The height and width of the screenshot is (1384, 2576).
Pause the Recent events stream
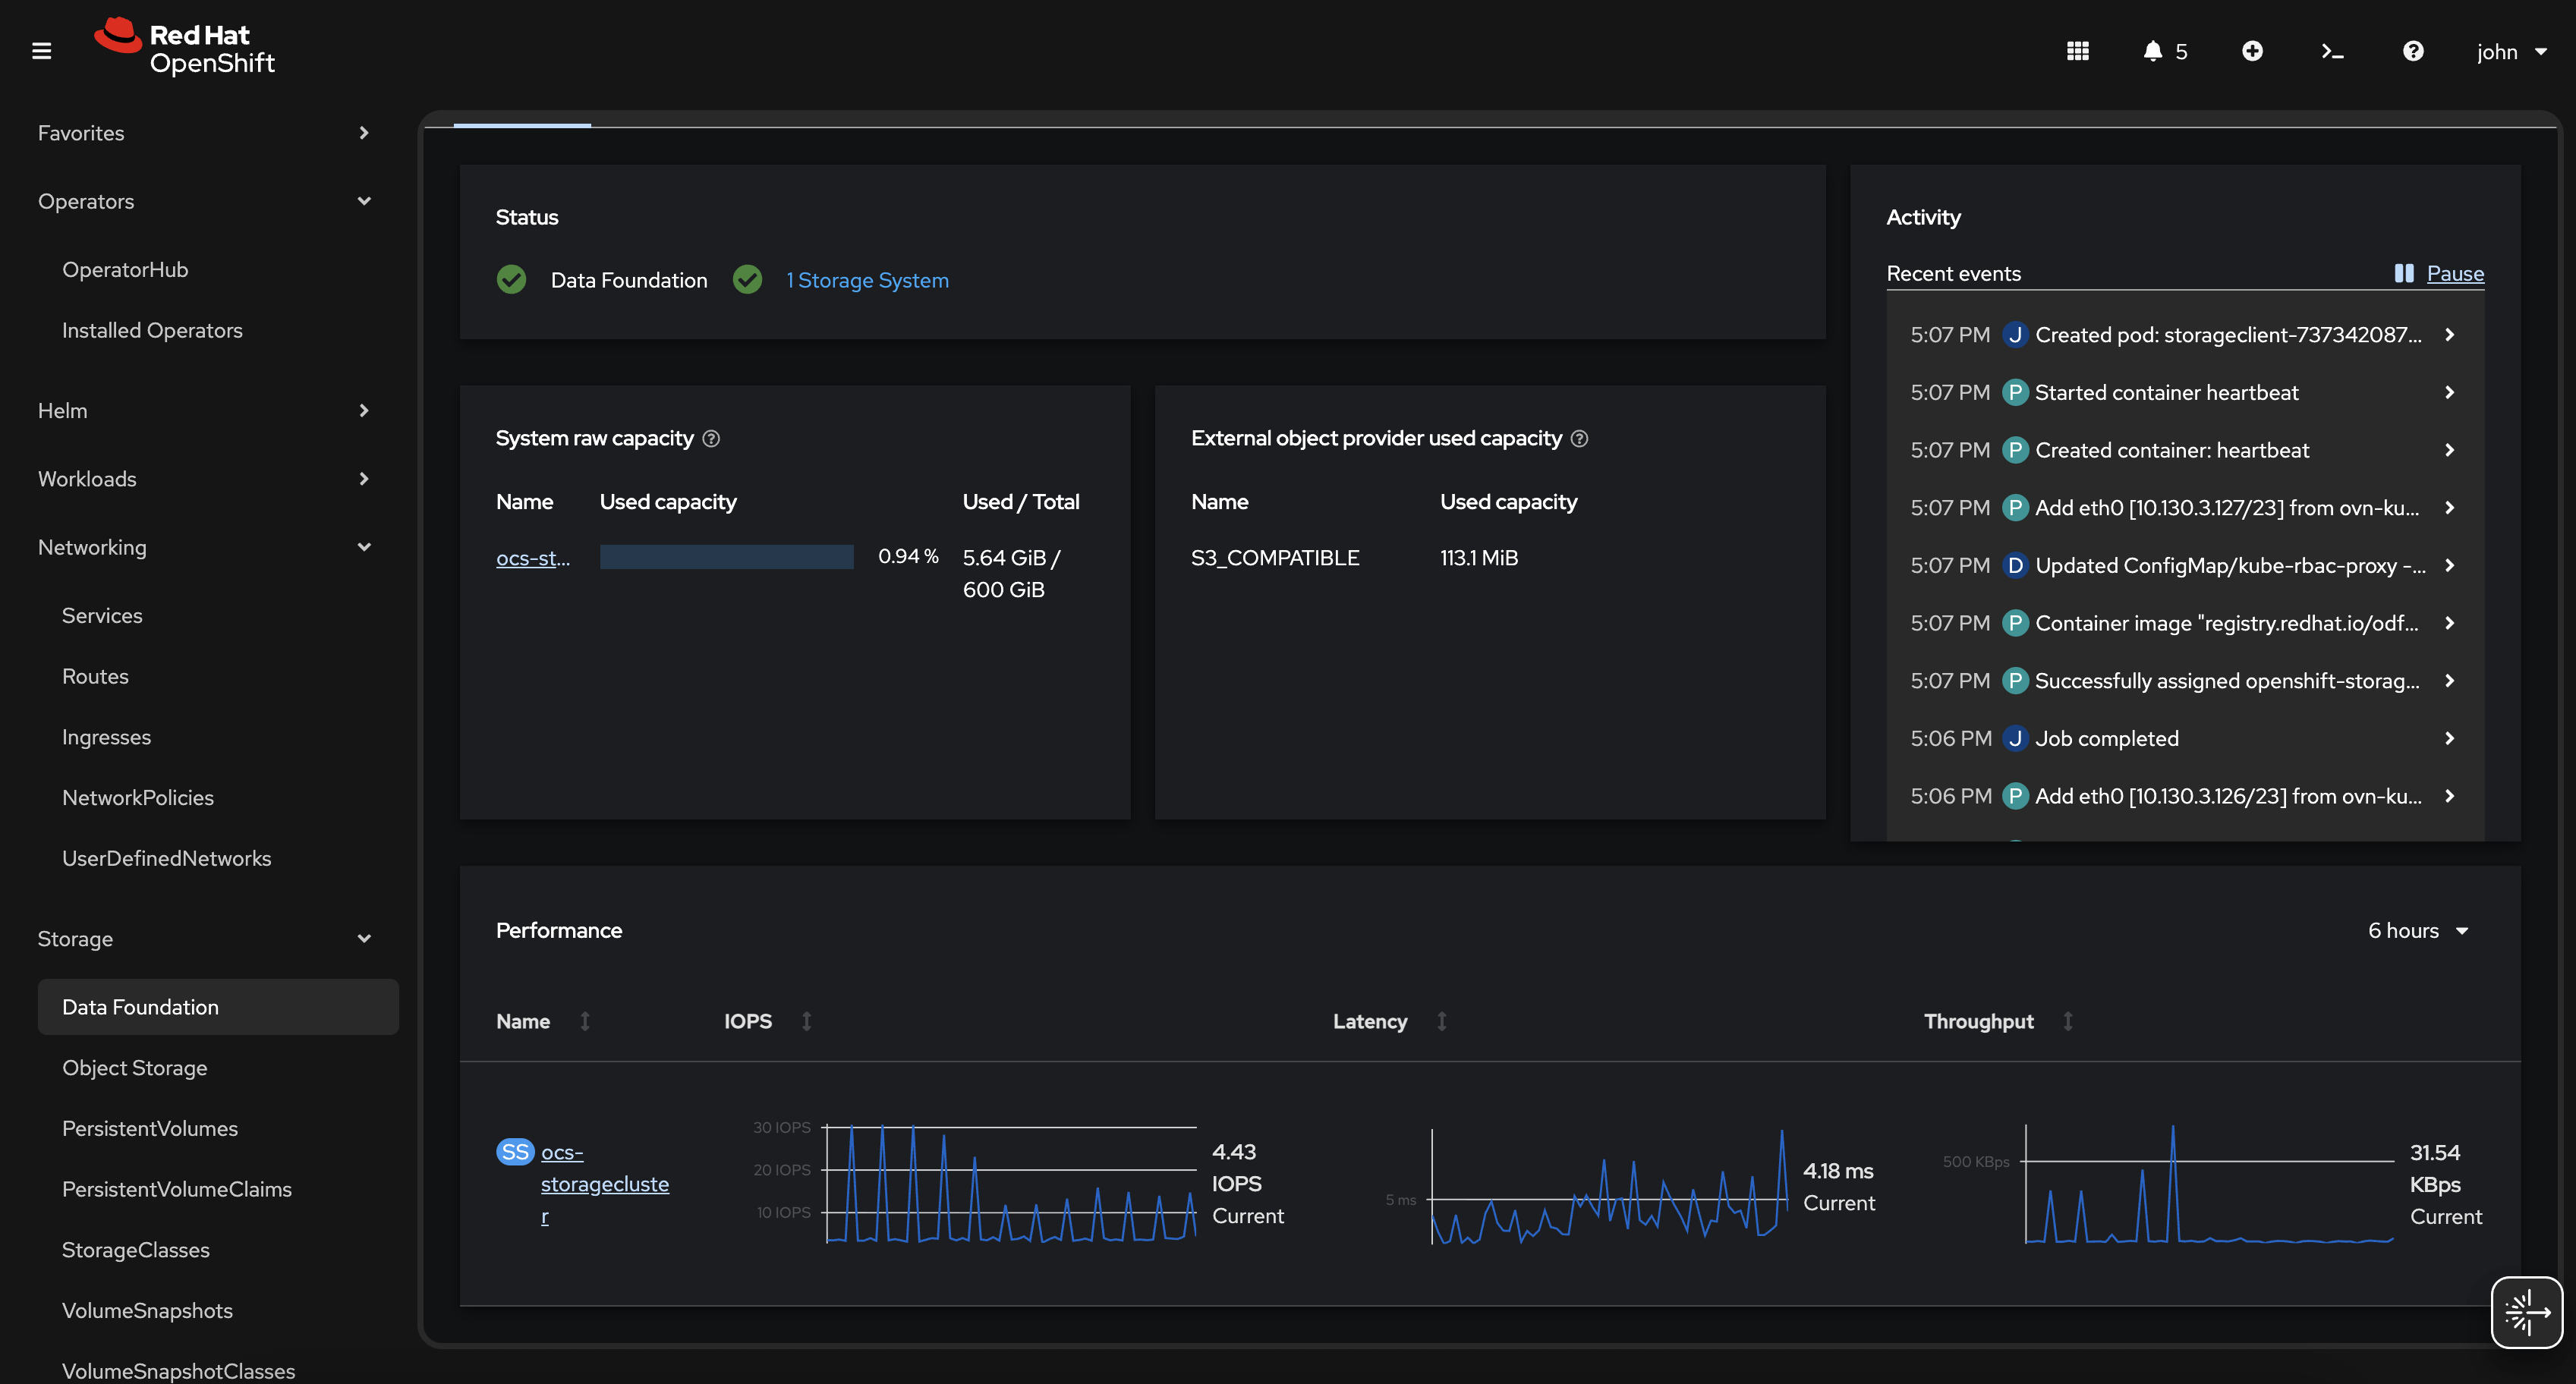pos(2455,273)
